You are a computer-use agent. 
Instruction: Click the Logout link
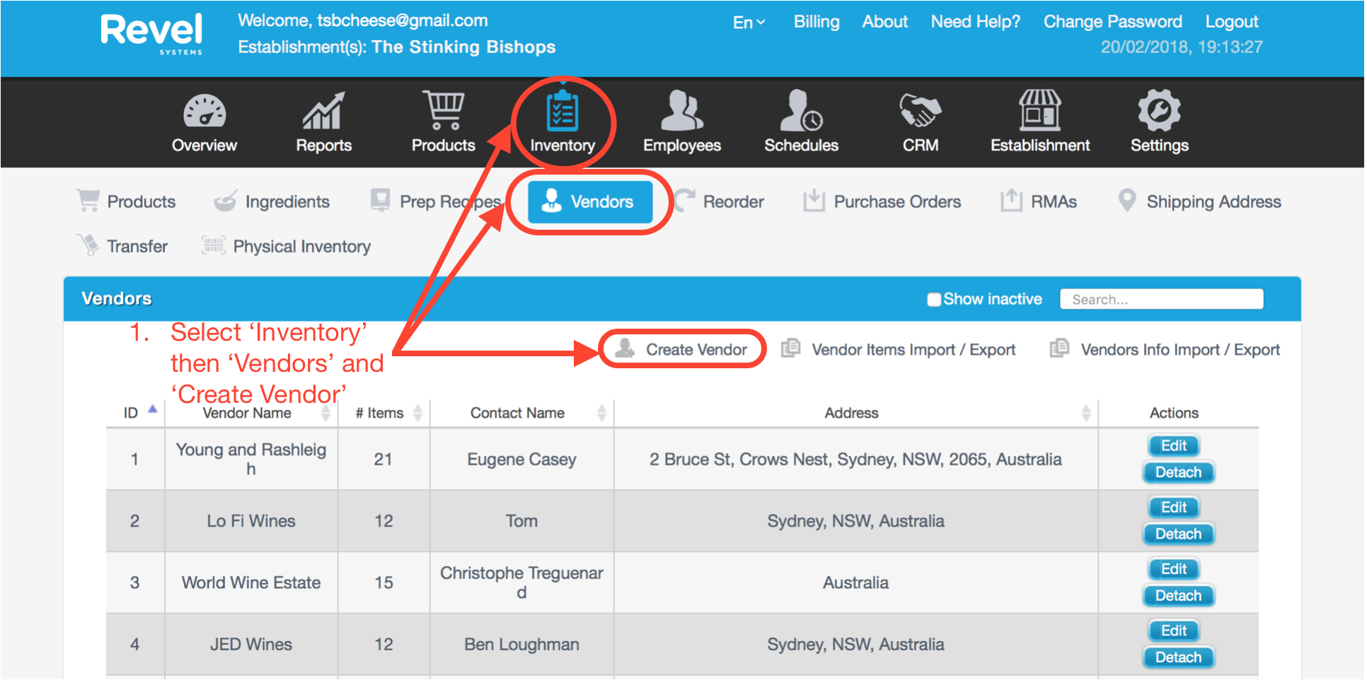click(x=1231, y=22)
